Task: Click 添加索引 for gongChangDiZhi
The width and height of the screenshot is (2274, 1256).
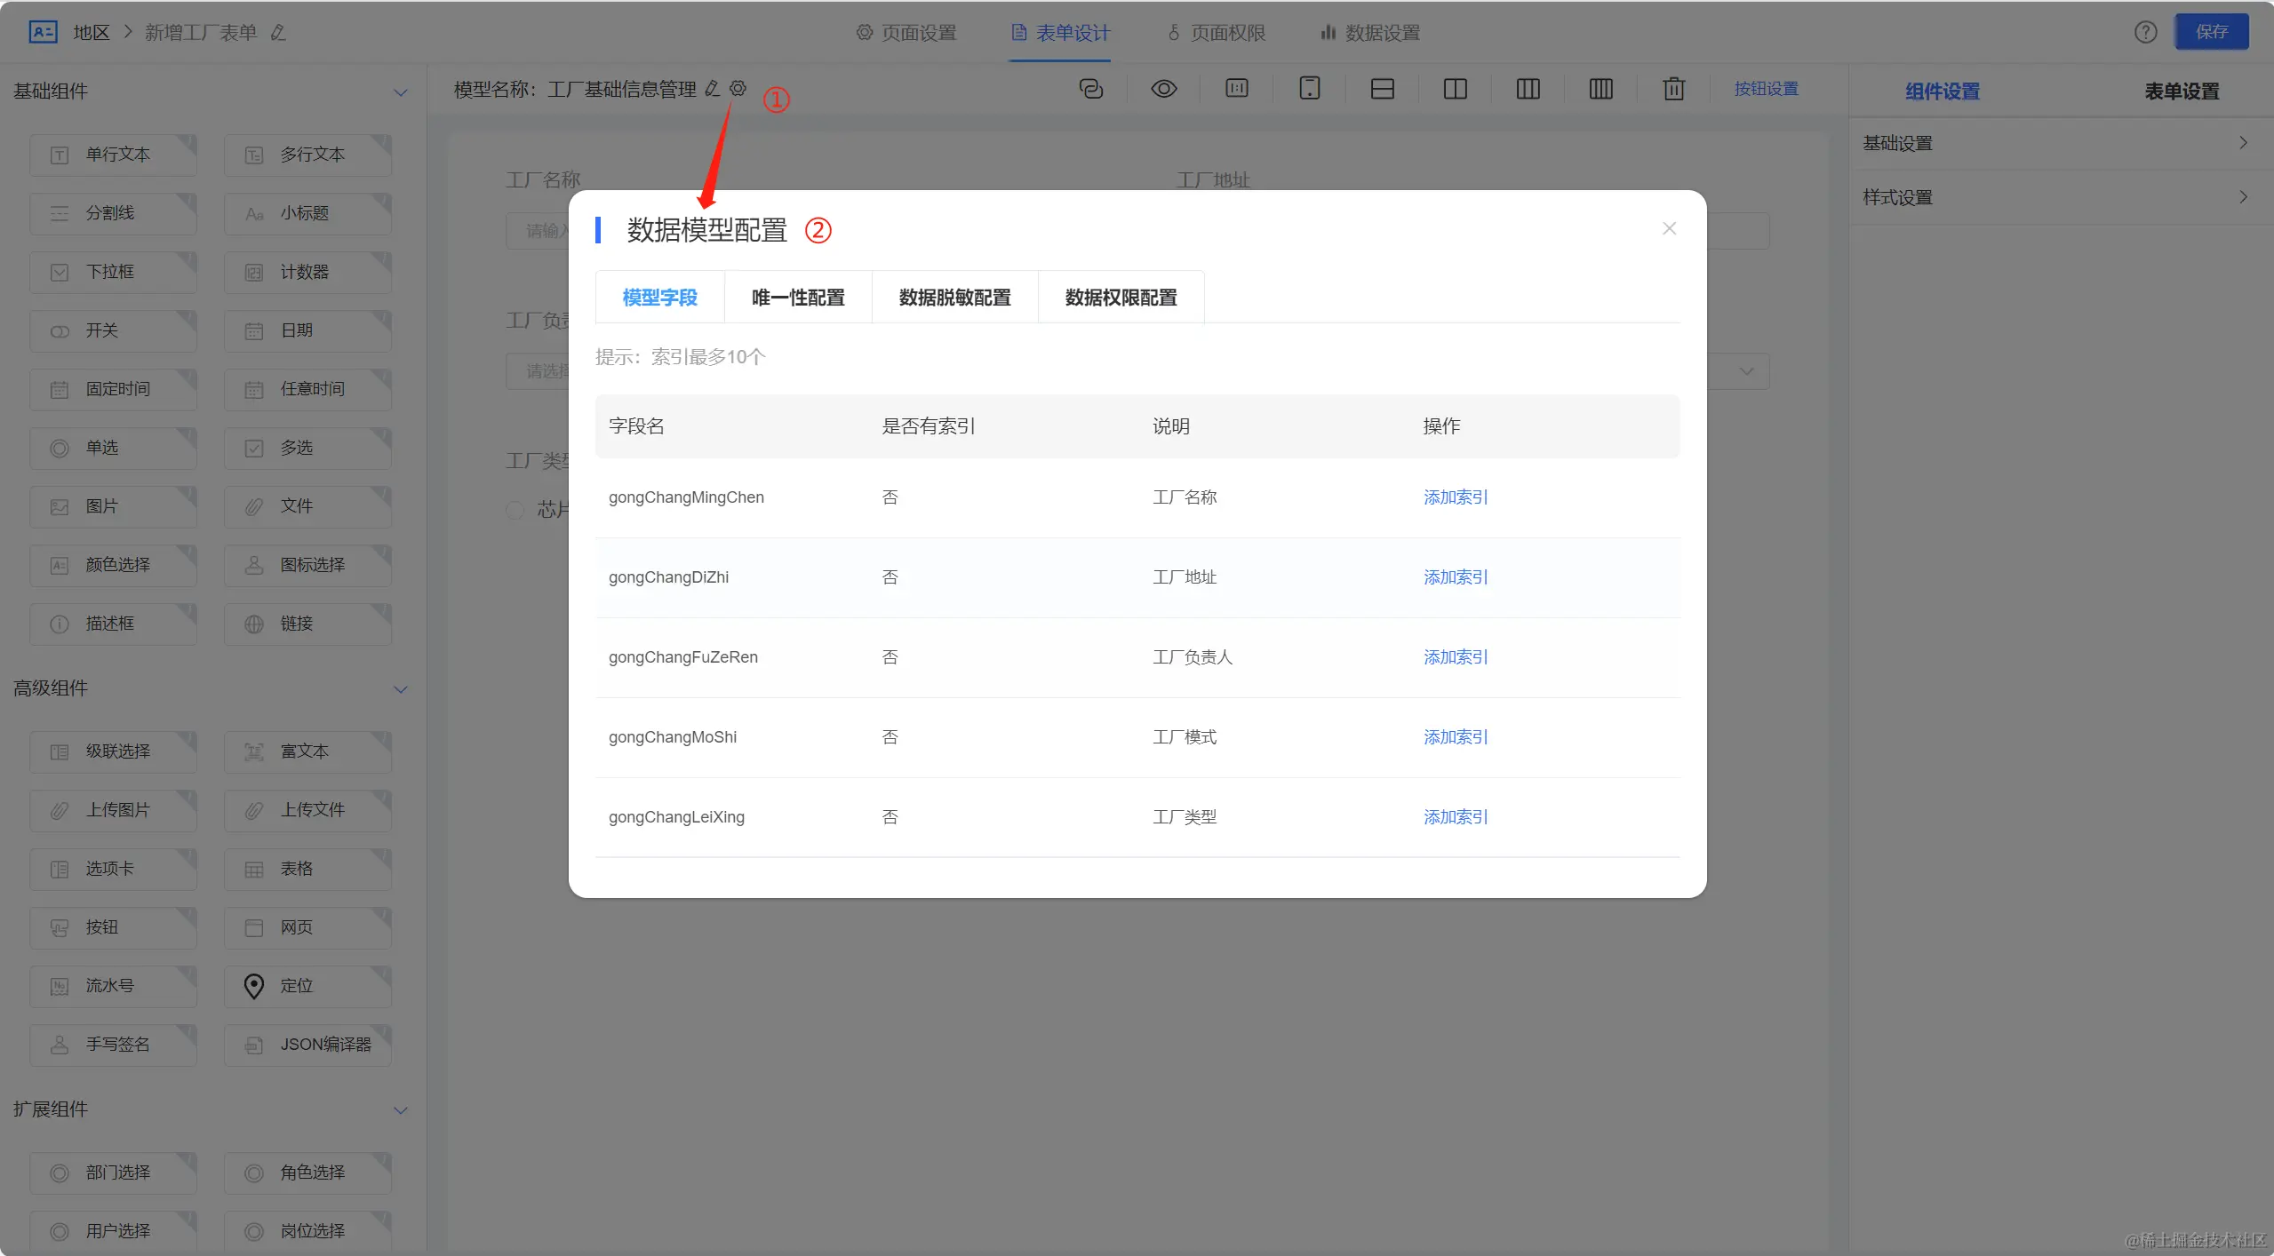Action: (1455, 577)
